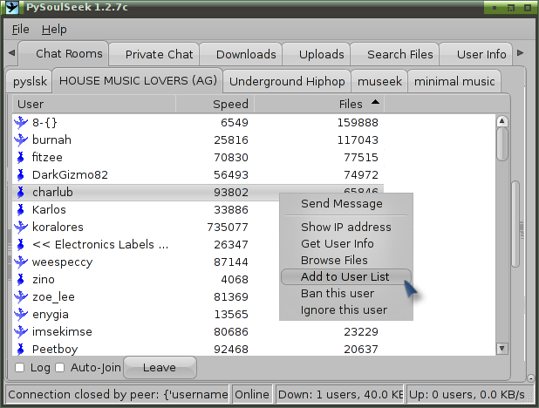Enable the Log checkbox
The width and height of the screenshot is (539, 408).
(19, 367)
